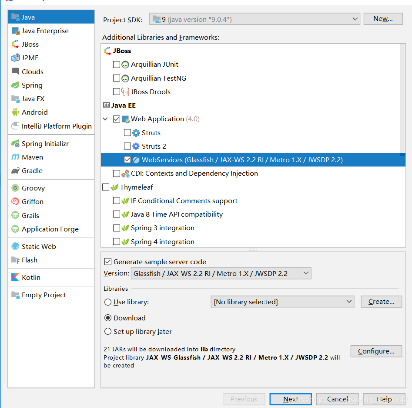
Task: Click the Next button
Action: [291, 399]
